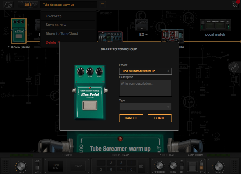Click the CANCEL button

tap(131, 118)
